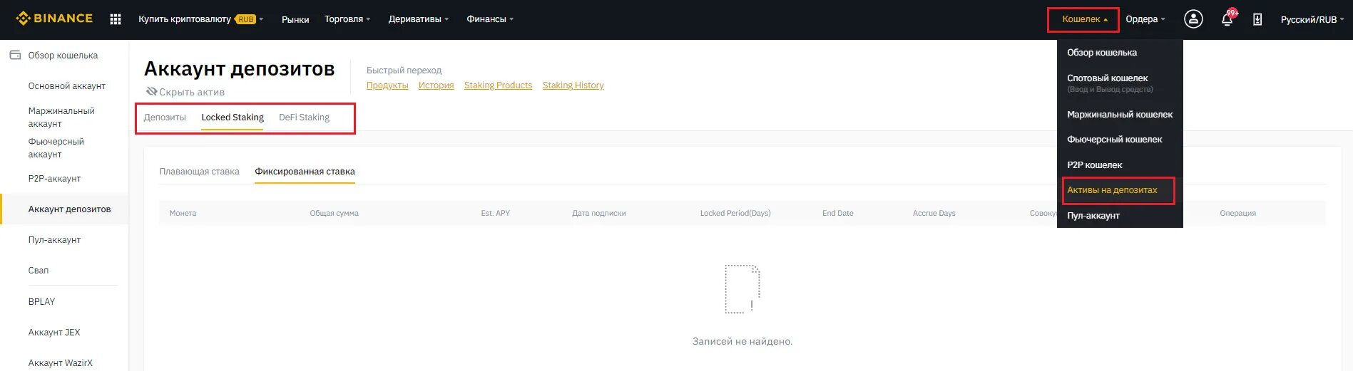1353x371 pixels.
Task: Select Пул-аккаунт in wallet dropdown
Action: 1093,215
